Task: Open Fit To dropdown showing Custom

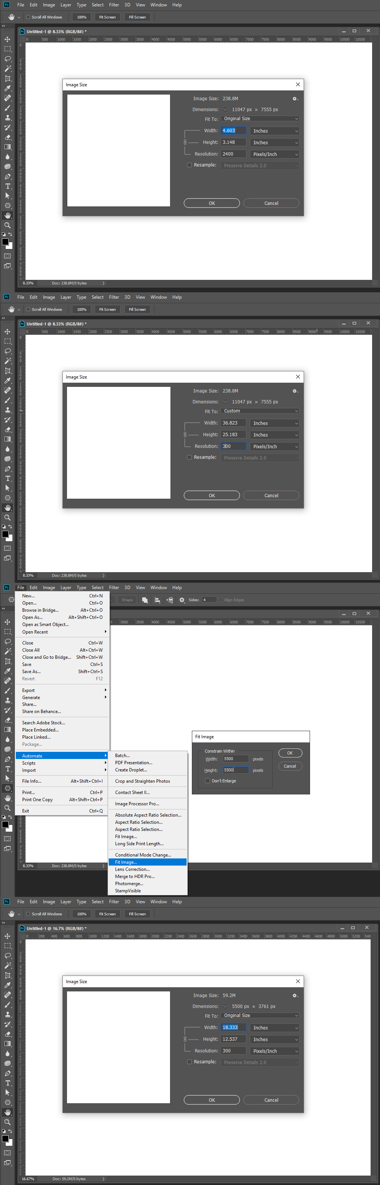Action: click(x=260, y=411)
